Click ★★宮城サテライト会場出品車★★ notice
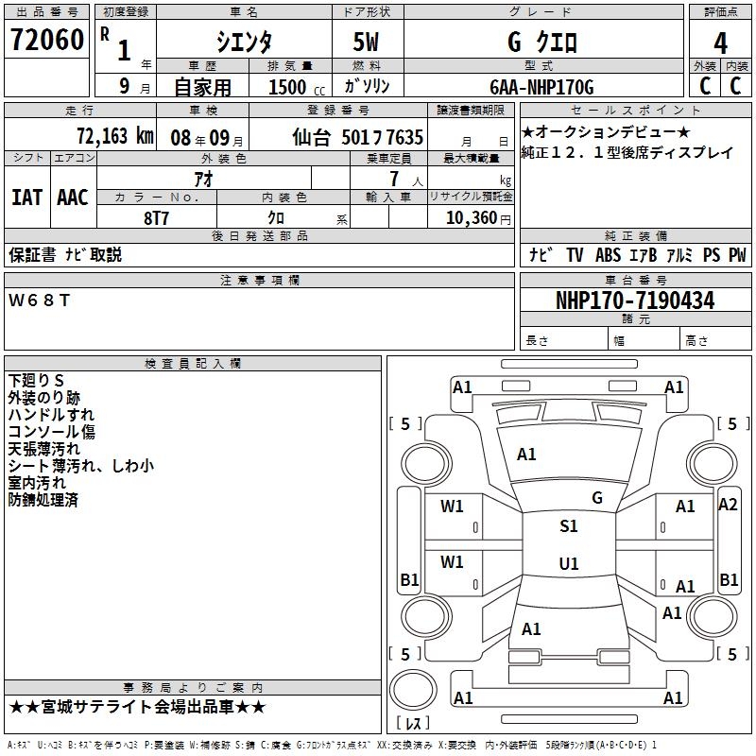The image size is (756, 756). pyautogui.click(x=137, y=707)
